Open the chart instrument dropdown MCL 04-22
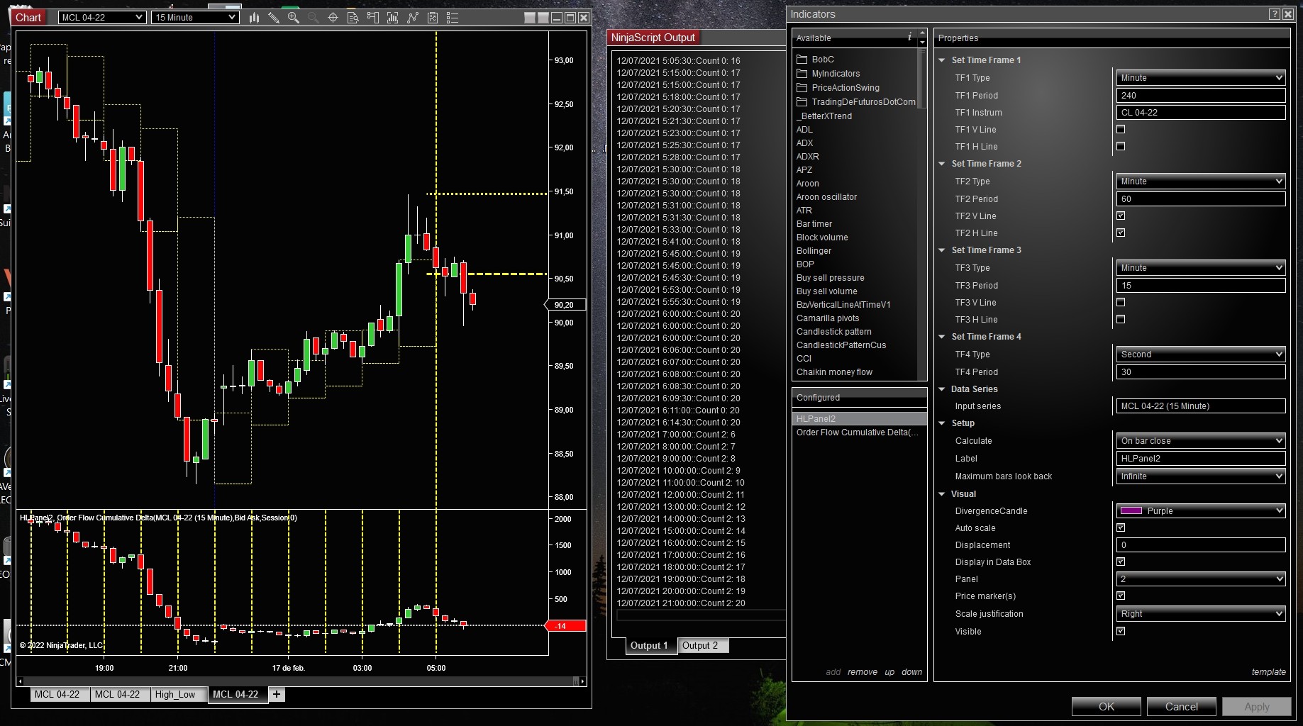 tap(101, 18)
